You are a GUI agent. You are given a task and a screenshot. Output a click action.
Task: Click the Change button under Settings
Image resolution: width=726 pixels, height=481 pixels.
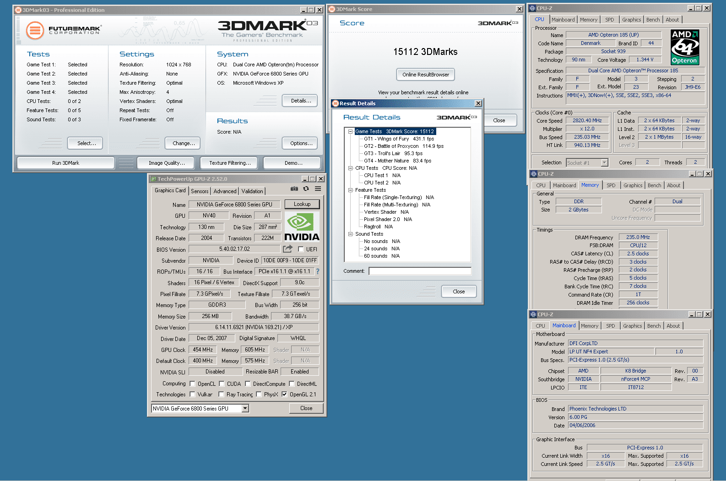pos(183,143)
